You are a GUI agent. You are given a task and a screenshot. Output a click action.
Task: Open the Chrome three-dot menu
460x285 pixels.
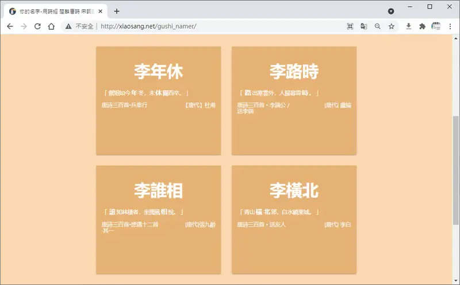click(x=450, y=26)
